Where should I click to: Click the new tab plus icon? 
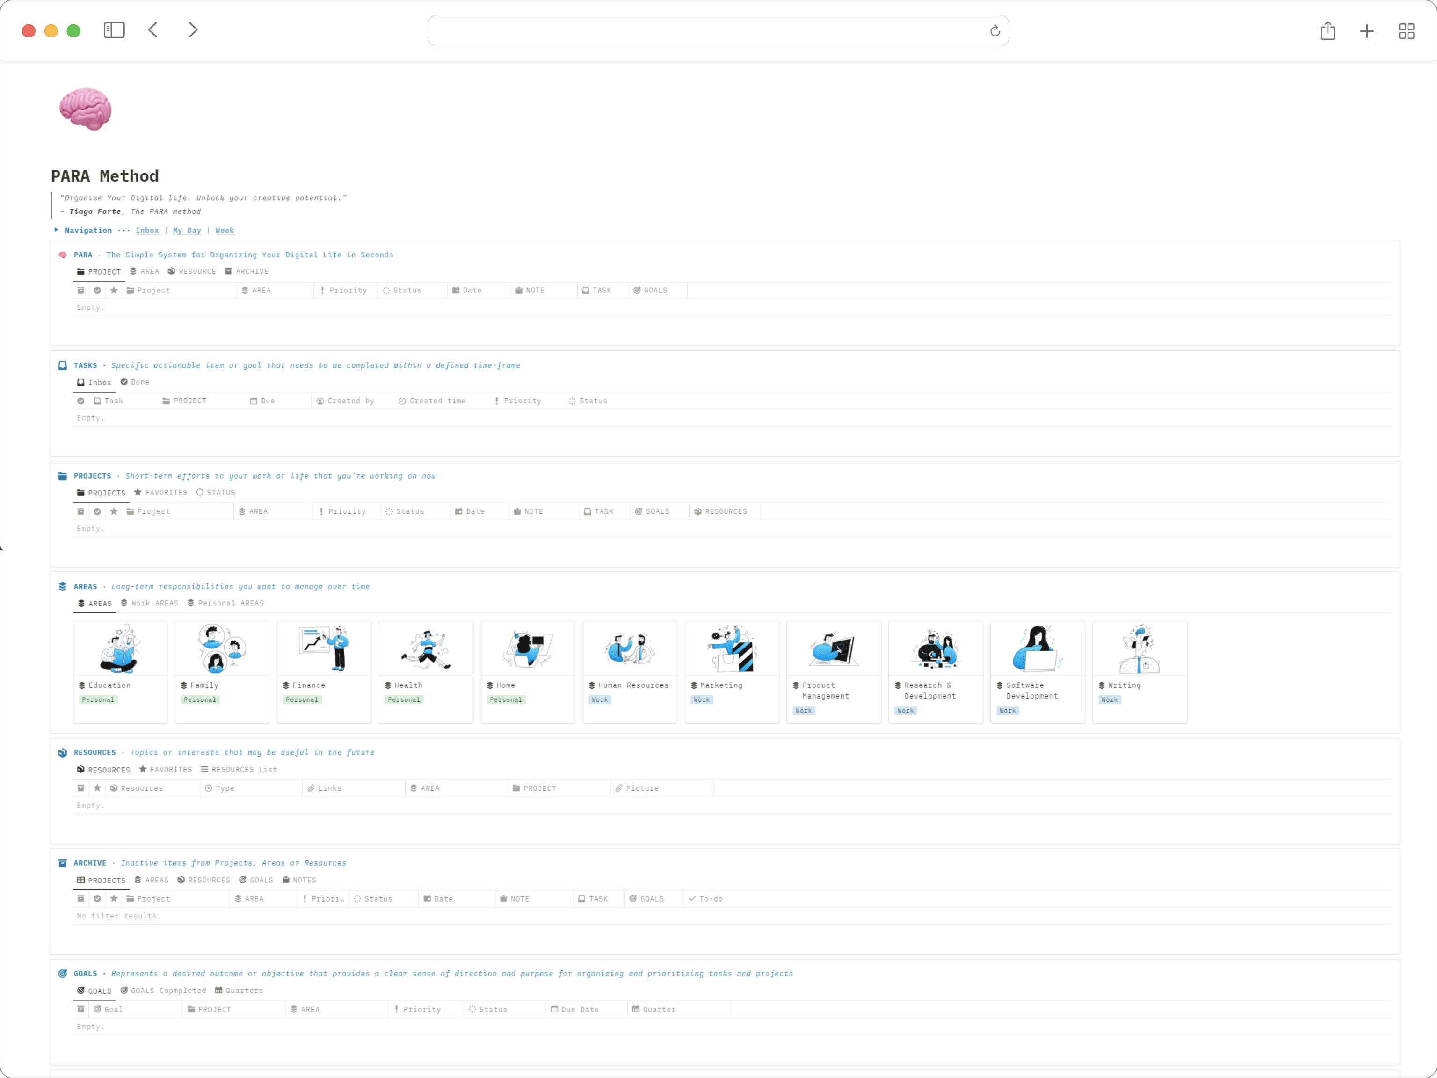1366,30
